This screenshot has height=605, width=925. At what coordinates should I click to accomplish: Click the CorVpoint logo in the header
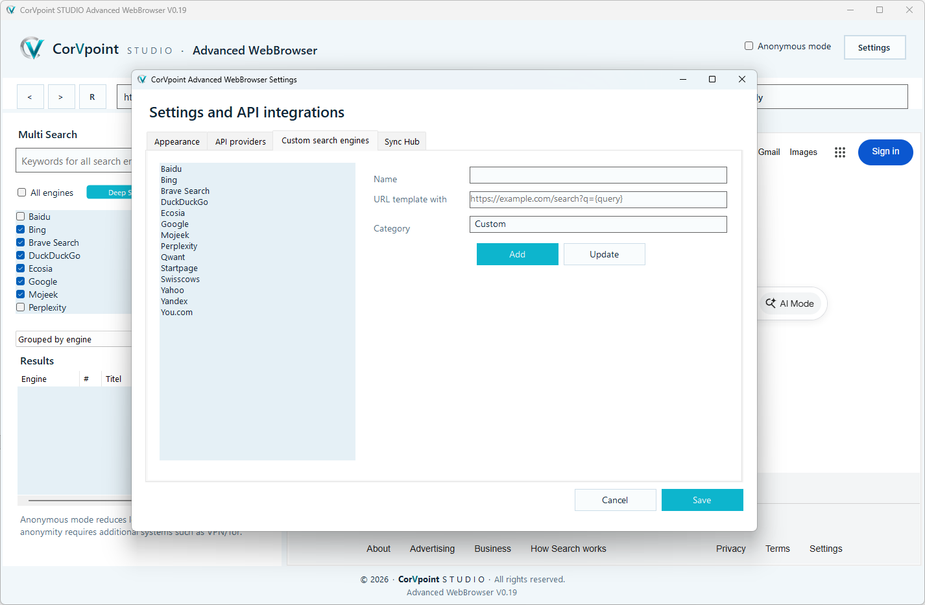(32, 48)
